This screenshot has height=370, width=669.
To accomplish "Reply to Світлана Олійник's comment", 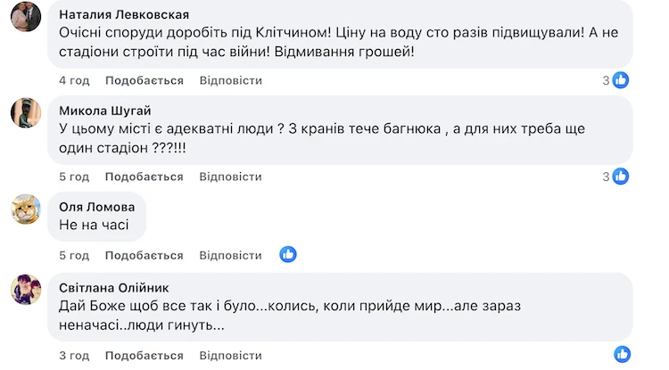I will (x=230, y=355).
